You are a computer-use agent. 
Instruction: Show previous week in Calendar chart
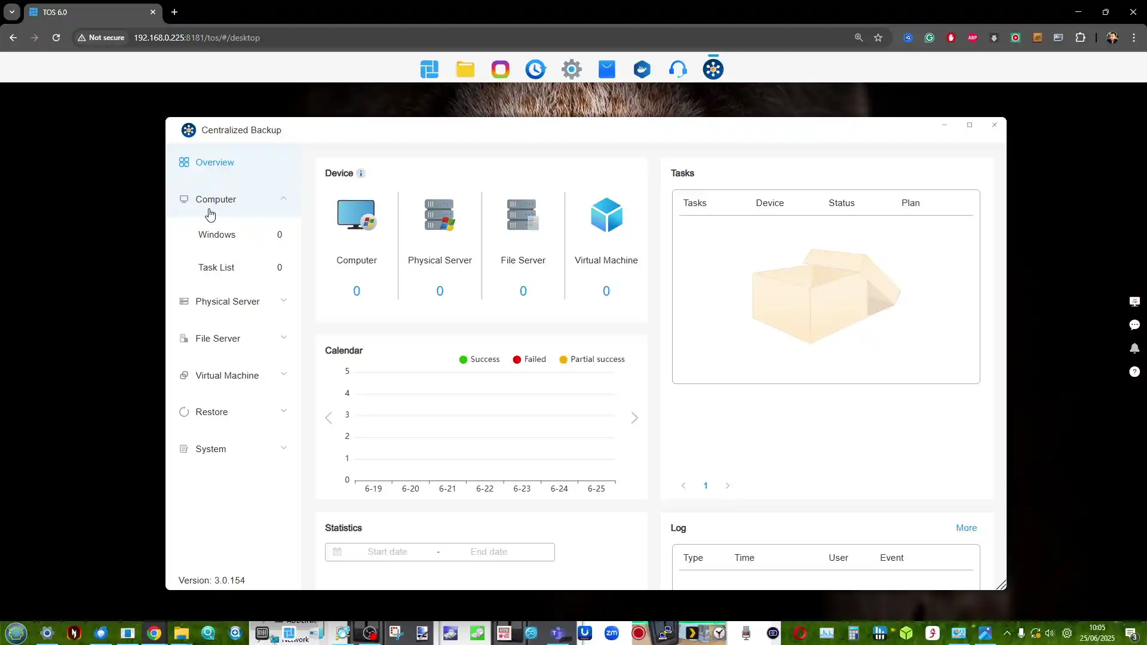coord(329,417)
